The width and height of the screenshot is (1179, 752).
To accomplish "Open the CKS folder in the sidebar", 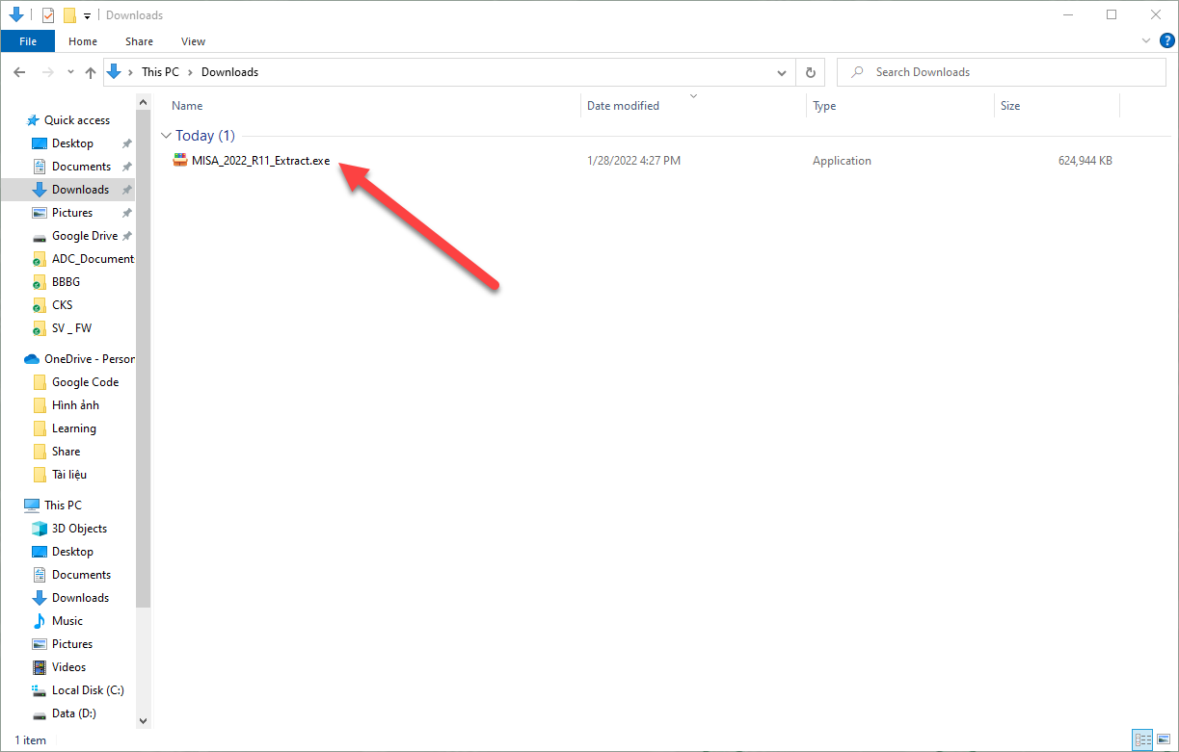I will (x=63, y=305).
